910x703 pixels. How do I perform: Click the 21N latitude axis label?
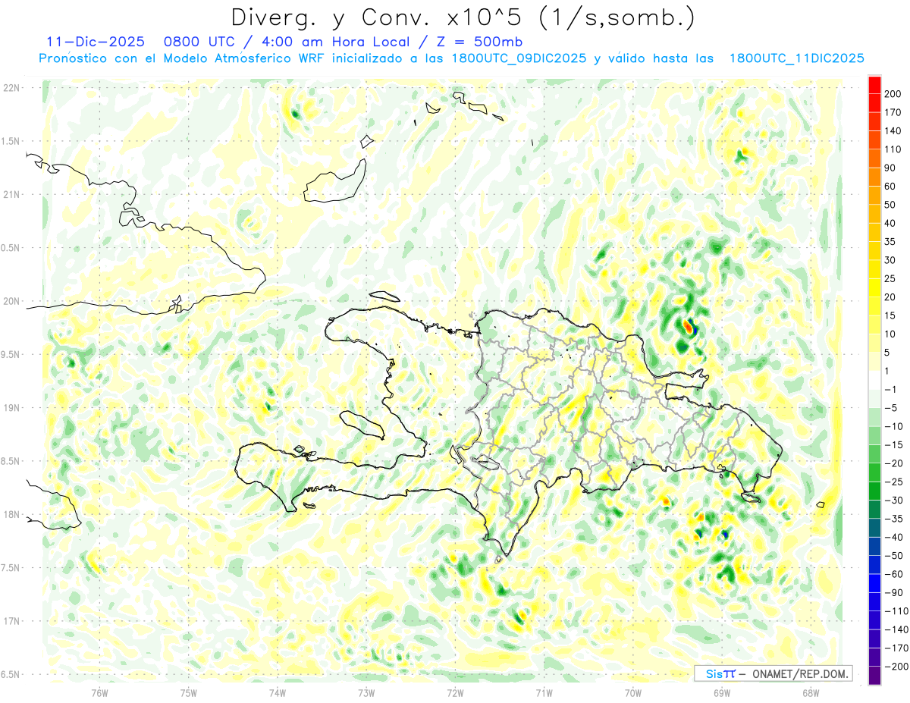tap(11, 194)
